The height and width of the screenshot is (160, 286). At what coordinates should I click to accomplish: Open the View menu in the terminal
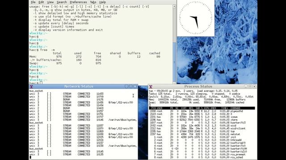tap(50, 2)
